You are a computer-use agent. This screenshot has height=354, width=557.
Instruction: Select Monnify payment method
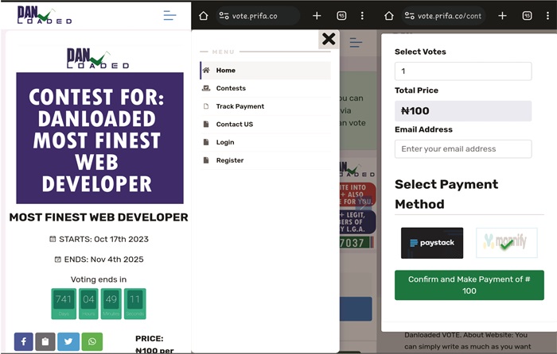click(x=506, y=242)
